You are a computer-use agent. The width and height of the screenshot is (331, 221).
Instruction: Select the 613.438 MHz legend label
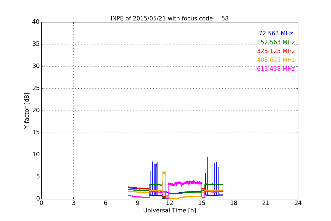pyautogui.click(x=276, y=69)
